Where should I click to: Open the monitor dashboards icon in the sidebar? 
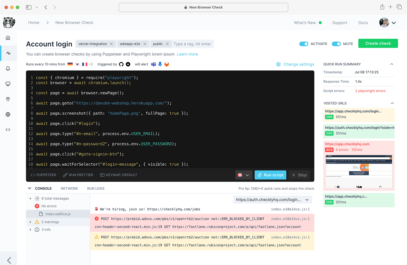pos(8,84)
